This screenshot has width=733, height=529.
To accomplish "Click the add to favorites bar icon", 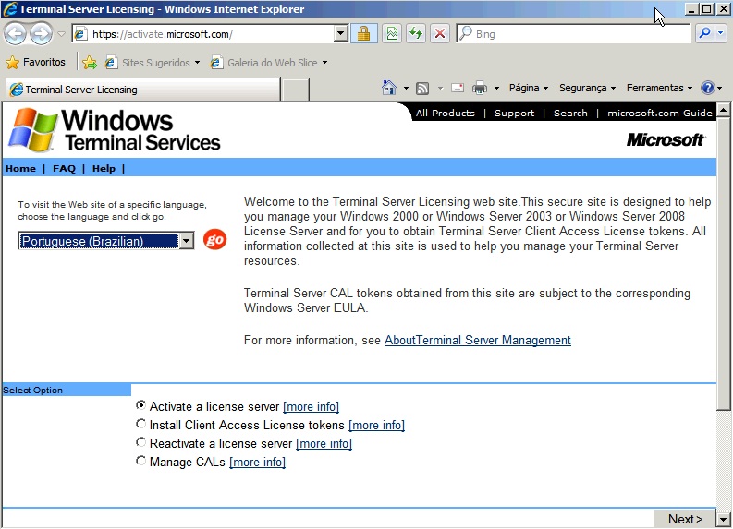I will pyautogui.click(x=90, y=62).
